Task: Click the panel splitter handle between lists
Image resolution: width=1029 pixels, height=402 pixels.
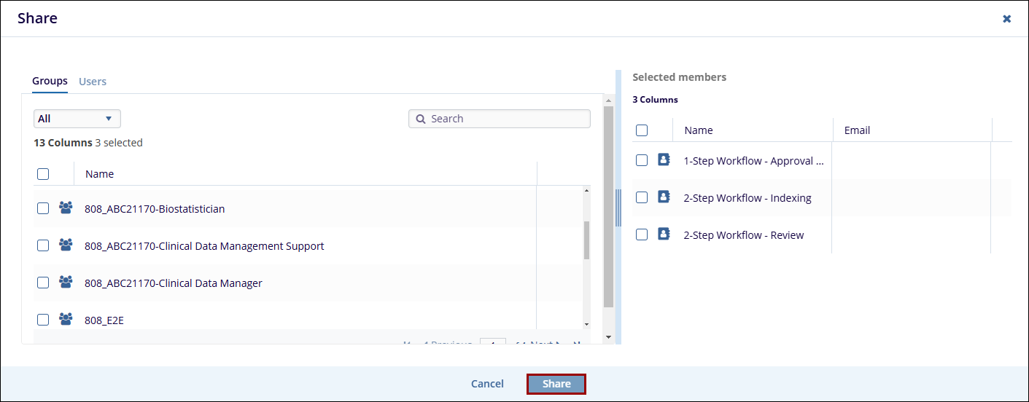Action: pyautogui.click(x=618, y=208)
